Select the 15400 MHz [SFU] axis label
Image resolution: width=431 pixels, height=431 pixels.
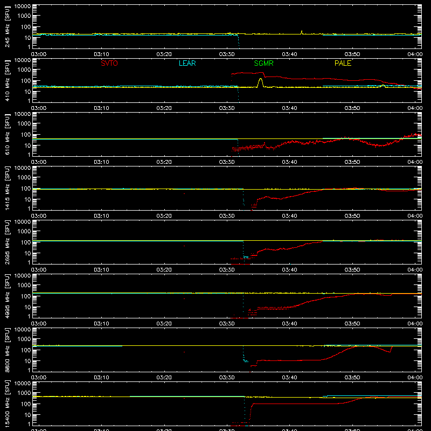point(7,404)
